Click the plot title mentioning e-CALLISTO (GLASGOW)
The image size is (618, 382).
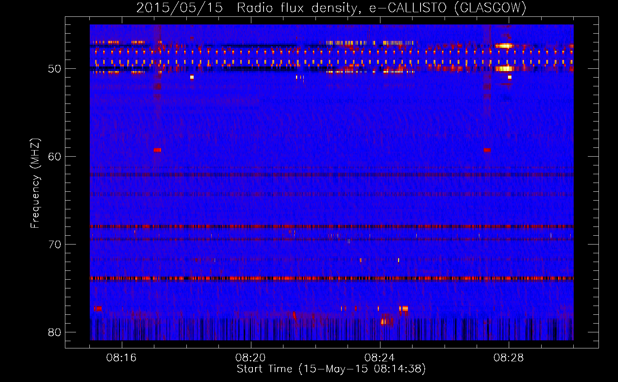click(x=331, y=8)
